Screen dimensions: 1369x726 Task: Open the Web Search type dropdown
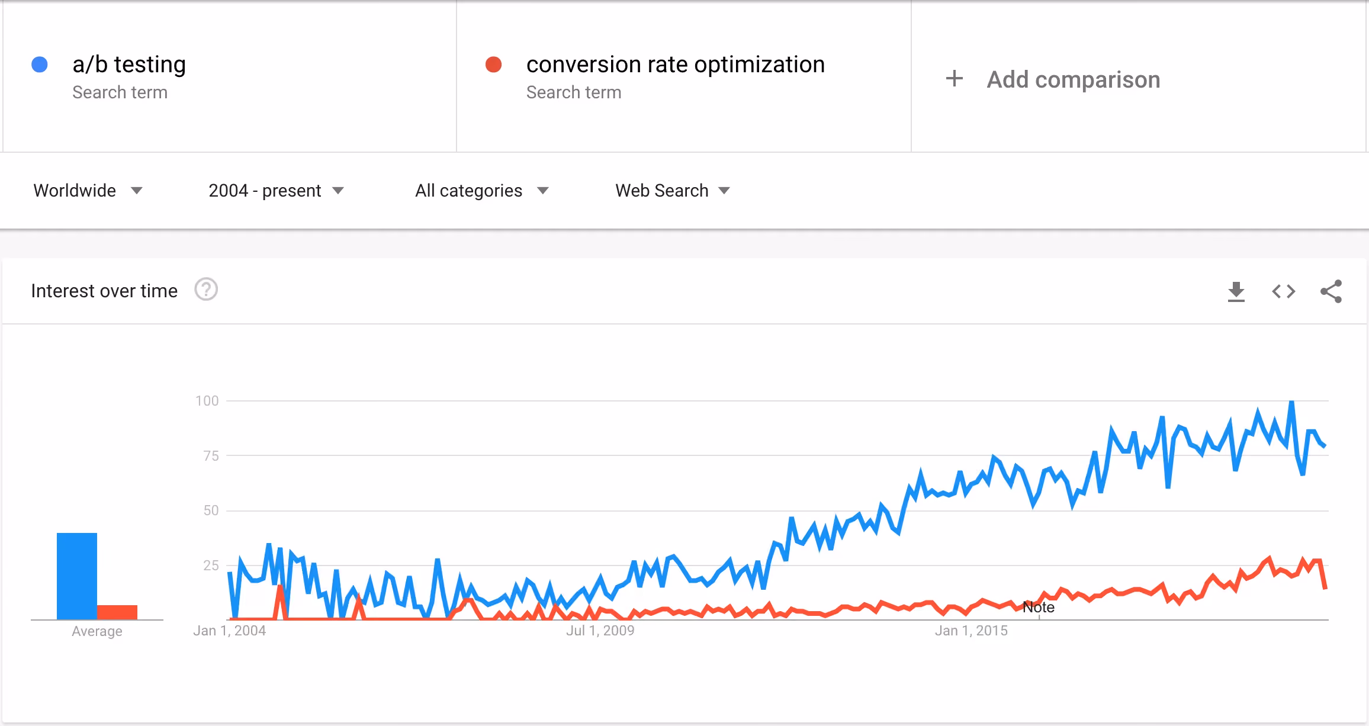(673, 191)
